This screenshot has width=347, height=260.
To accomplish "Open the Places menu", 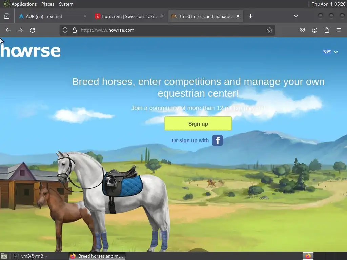I will tap(47, 4).
